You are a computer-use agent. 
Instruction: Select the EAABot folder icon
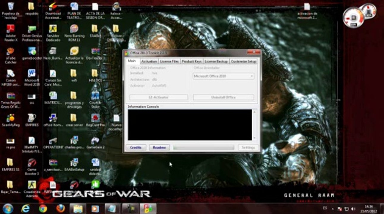[95, 31]
